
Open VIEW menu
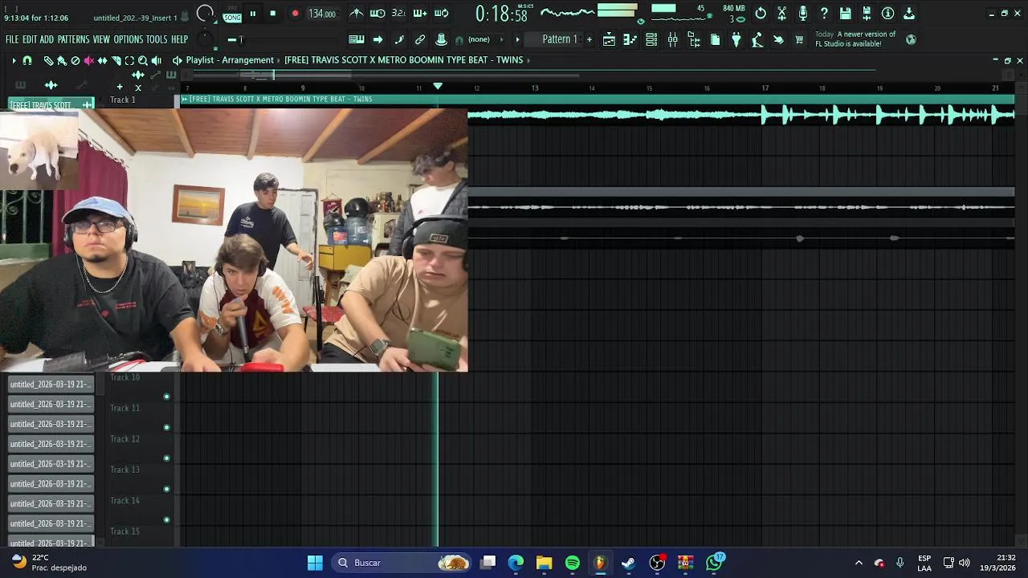tap(101, 39)
